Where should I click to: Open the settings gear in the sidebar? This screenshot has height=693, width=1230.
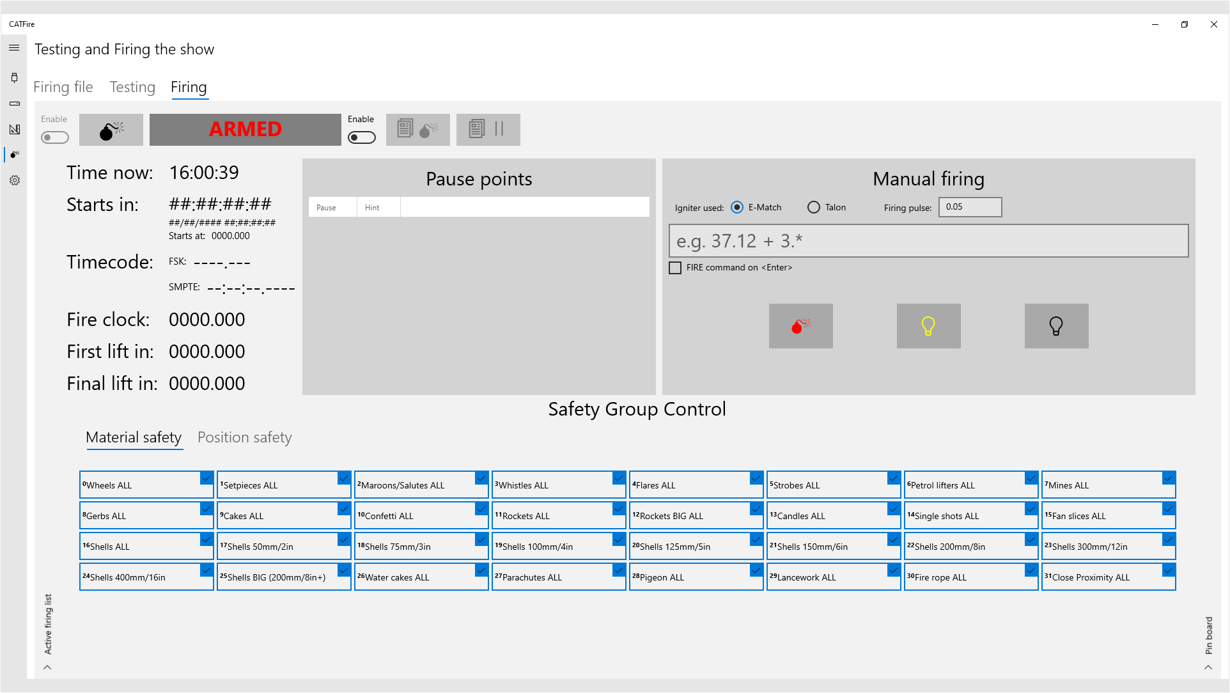14,180
